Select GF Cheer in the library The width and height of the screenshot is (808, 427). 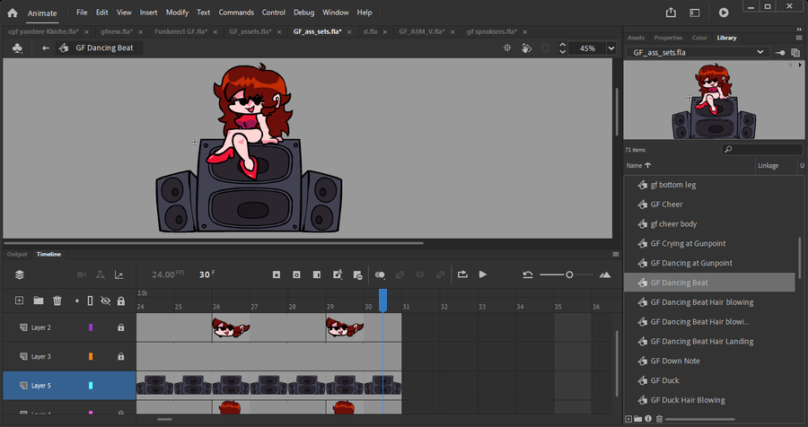pyautogui.click(x=666, y=205)
